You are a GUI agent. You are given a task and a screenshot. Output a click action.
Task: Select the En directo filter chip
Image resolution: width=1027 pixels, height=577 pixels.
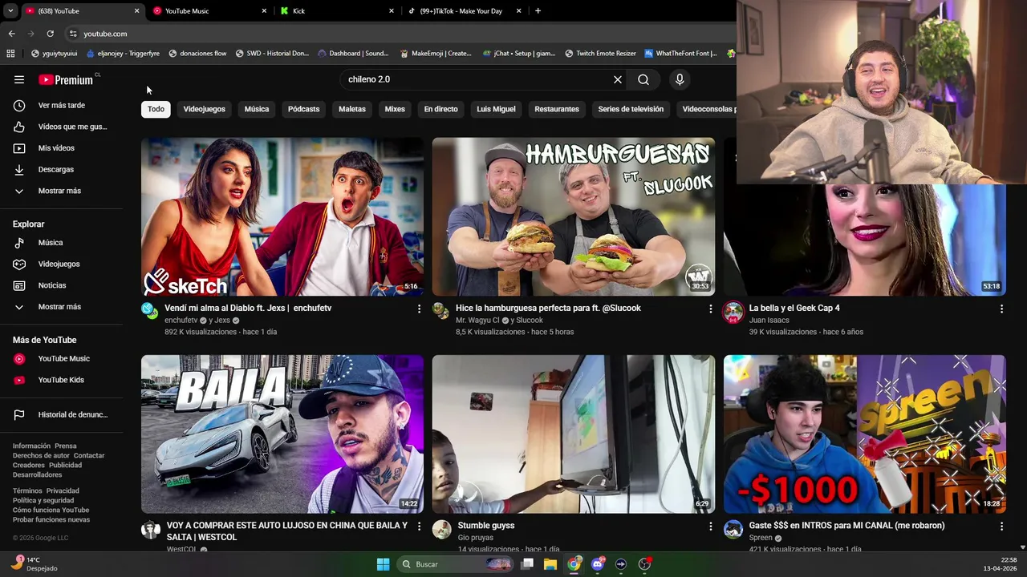point(440,109)
